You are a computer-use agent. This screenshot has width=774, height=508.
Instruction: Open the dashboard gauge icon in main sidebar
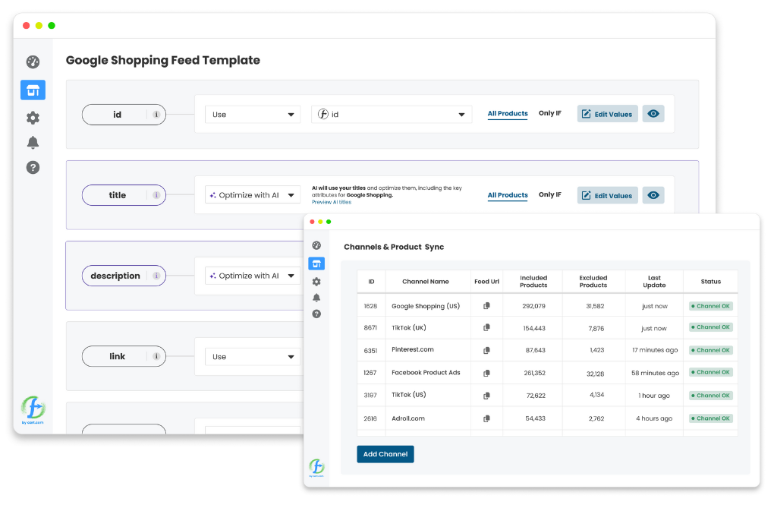[33, 62]
